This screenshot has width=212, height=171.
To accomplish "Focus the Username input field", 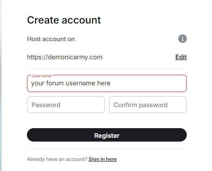I will 107,83.
